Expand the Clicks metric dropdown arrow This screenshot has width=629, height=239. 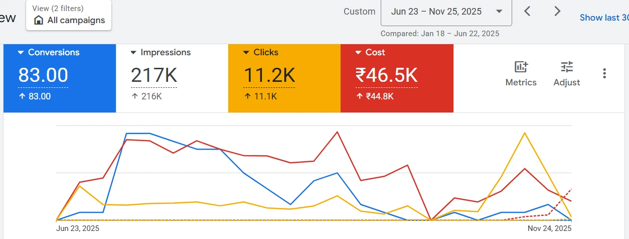[246, 52]
